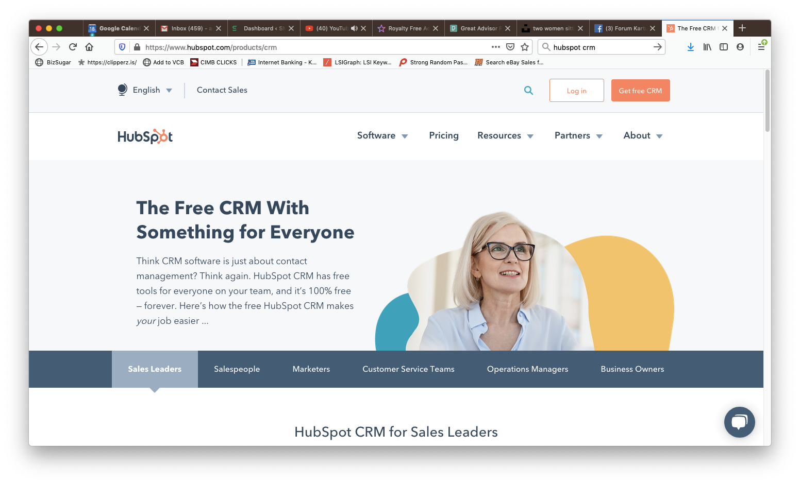Open the BizSugar bookmark
Screen dimensions: 800x484
pyautogui.click(x=53, y=62)
